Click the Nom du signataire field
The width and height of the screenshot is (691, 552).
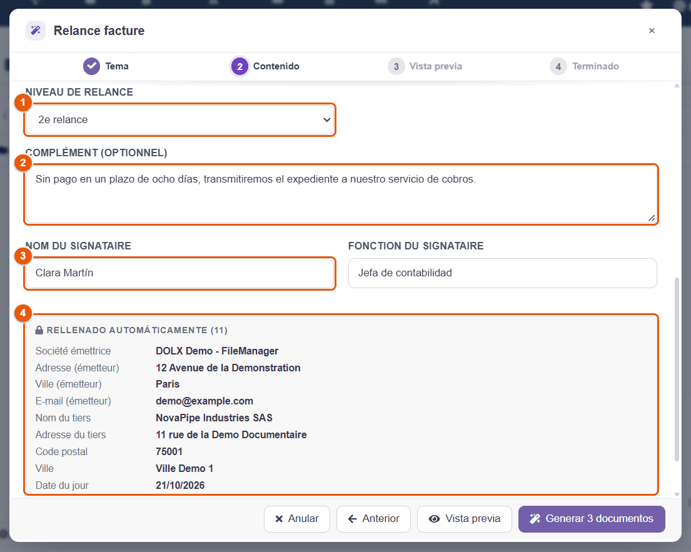coord(180,273)
